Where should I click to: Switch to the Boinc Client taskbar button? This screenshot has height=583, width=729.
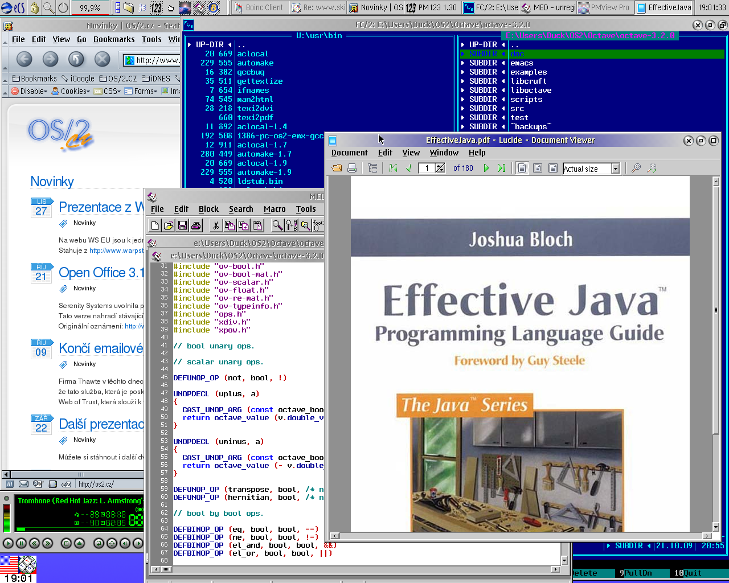click(259, 7)
